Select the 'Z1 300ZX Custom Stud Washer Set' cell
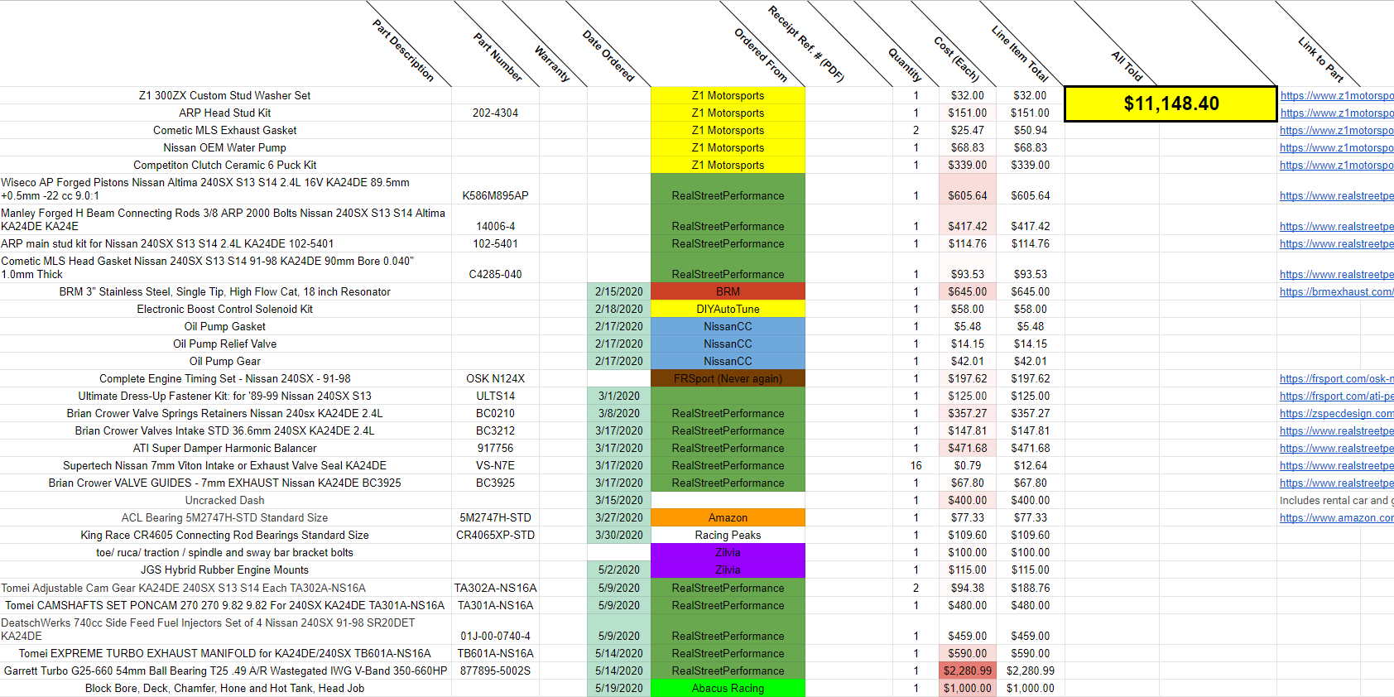This screenshot has height=697, width=1394. 225,96
